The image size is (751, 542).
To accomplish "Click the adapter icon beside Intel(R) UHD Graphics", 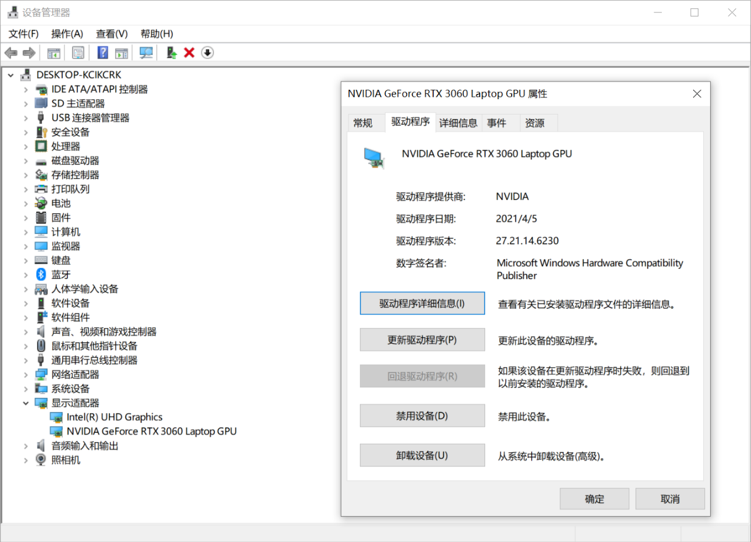I will 56,417.
